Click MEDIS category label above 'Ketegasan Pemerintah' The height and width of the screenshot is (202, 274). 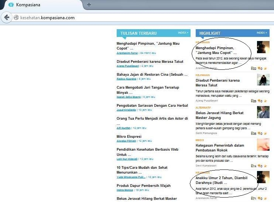click(x=200, y=140)
